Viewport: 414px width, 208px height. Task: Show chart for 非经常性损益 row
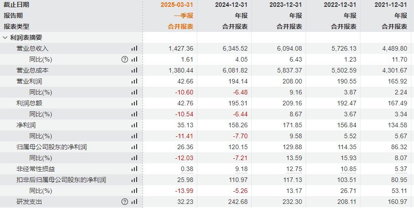[134, 169]
